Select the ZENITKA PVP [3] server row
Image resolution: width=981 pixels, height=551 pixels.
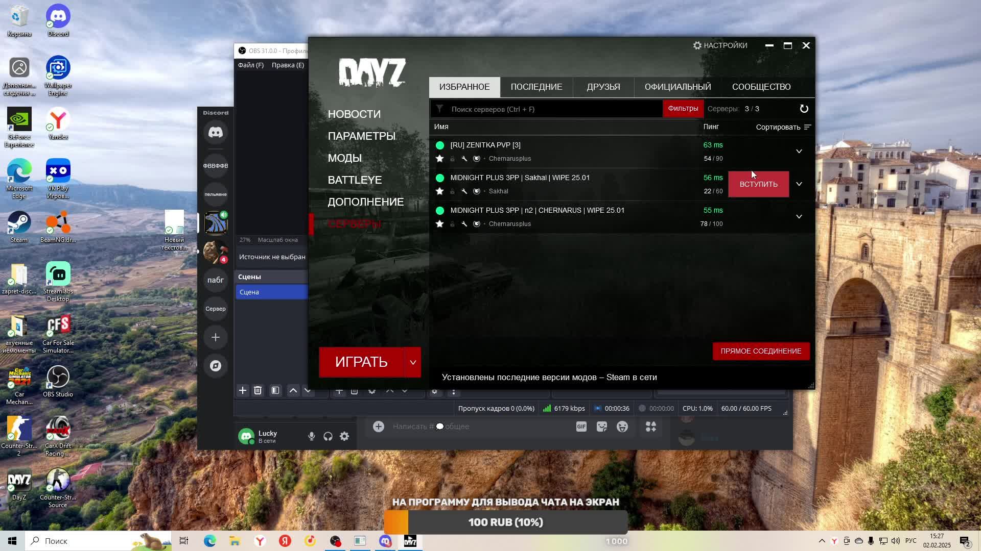coord(622,152)
